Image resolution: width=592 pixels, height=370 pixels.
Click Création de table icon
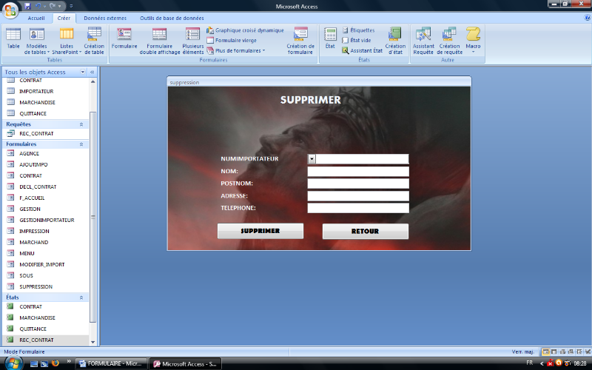[x=94, y=41]
